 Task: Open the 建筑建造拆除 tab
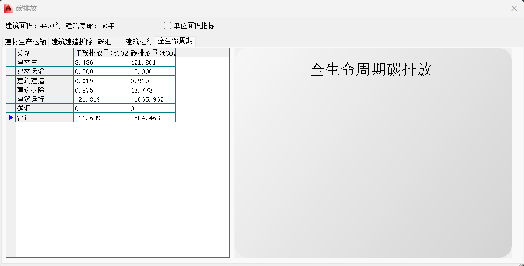point(72,42)
